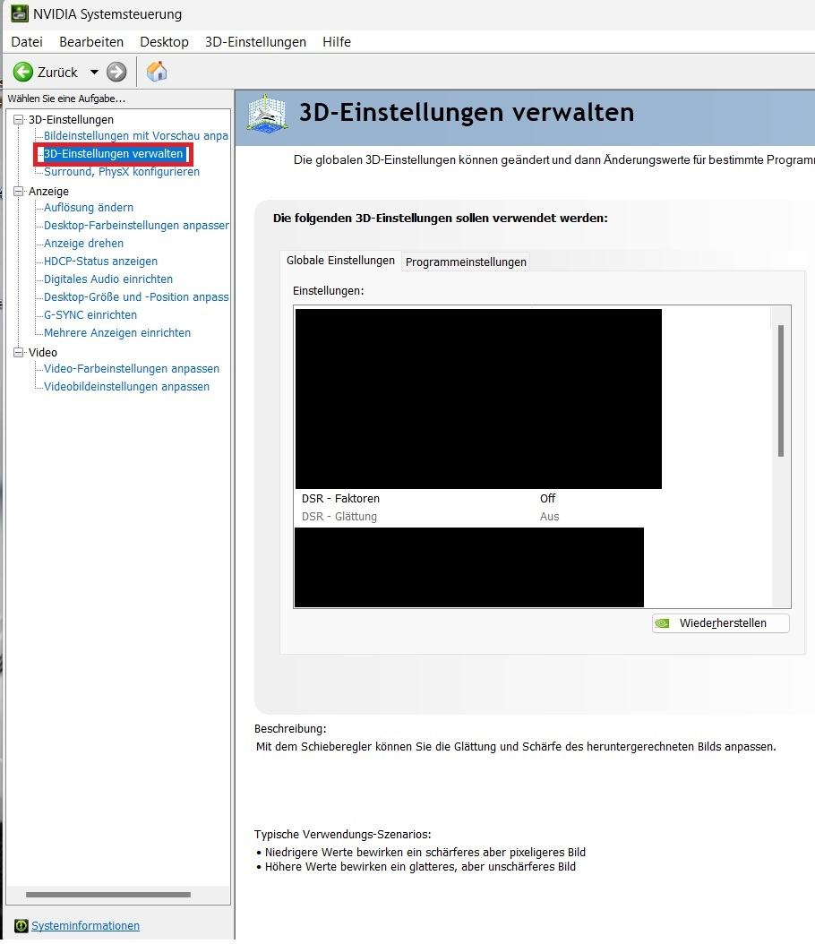Viewport: 815px width, 944px height.
Task: Select Mehrere Anzeigen einrichten
Action: [x=117, y=333]
